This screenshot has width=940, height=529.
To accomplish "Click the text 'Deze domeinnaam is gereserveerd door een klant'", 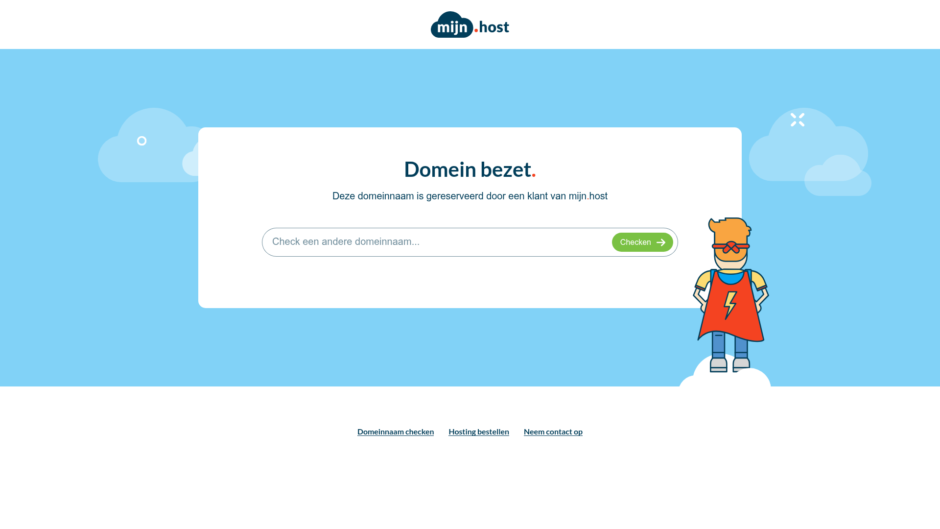I will click(x=440, y=196).
